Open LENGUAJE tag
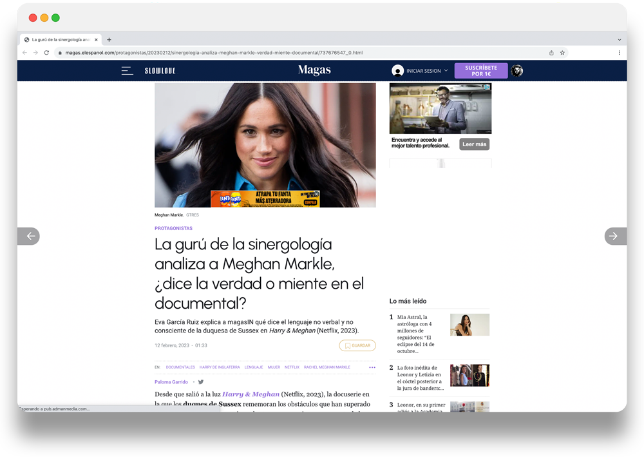 (254, 367)
